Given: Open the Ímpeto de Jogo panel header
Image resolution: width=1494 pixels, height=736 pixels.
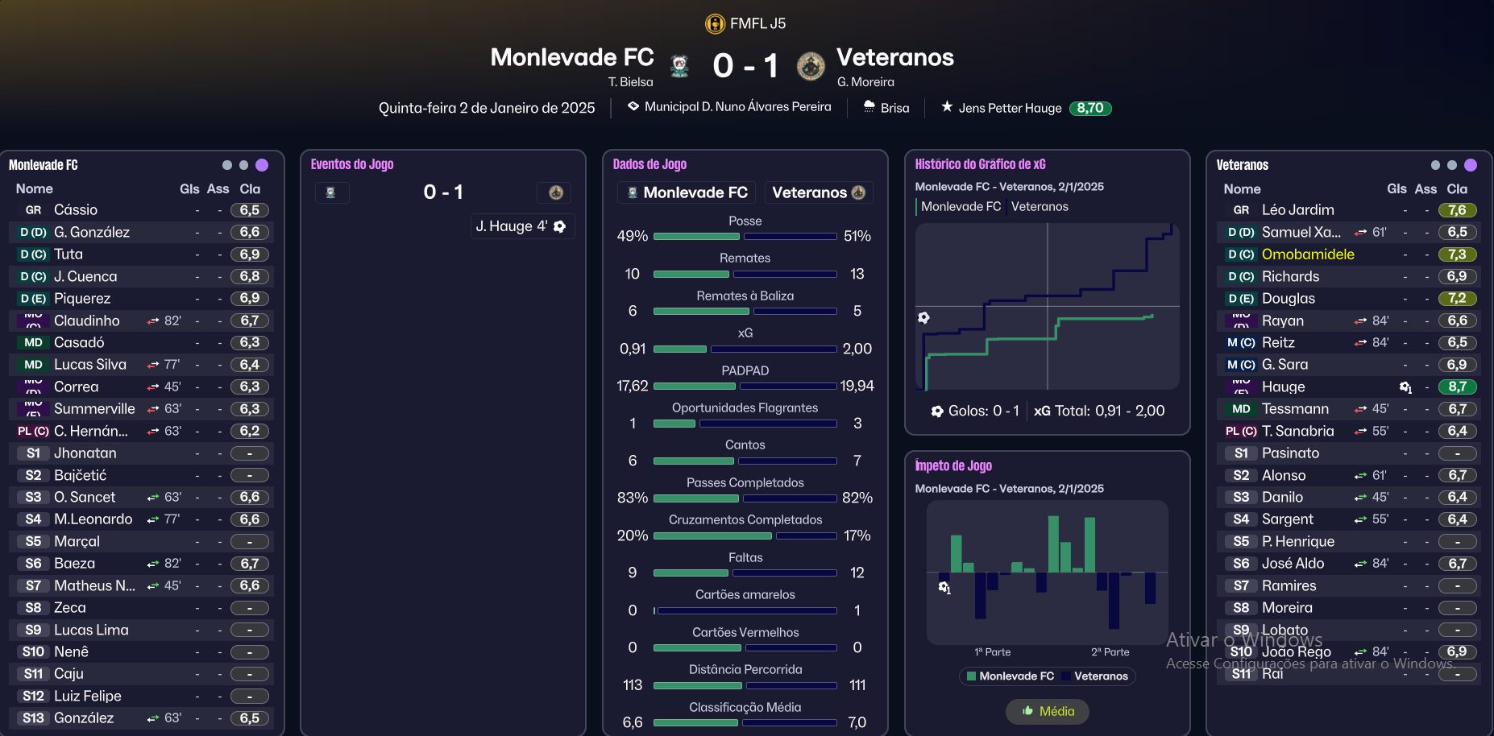Looking at the screenshot, I should point(953,465).
